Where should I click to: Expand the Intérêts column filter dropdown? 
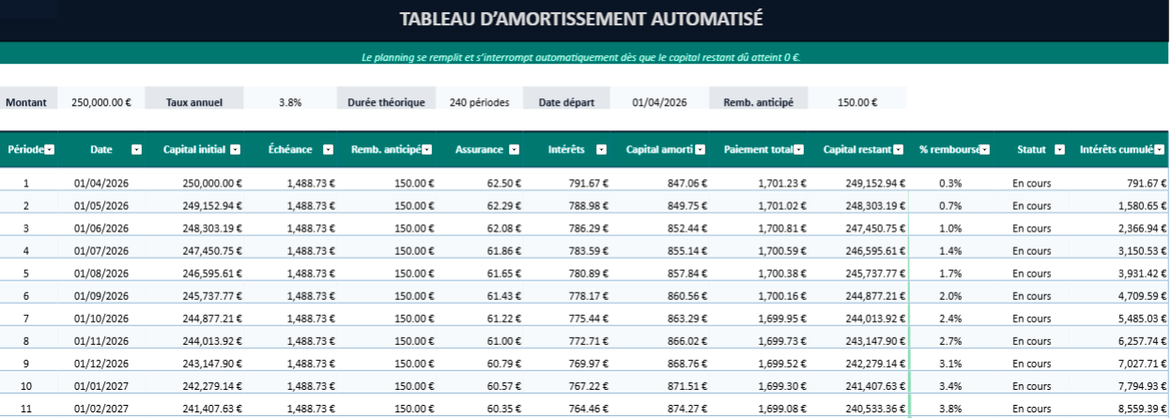click(x=604, y=149)
